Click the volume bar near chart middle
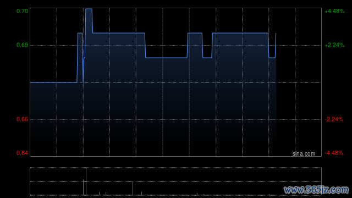 (x=133, y=188)
